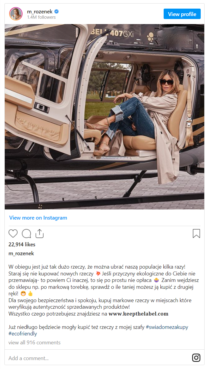Screen dimensions: 209x369
Task: Open comments via the speech bubble icon
Action: (x=26, y=234)
